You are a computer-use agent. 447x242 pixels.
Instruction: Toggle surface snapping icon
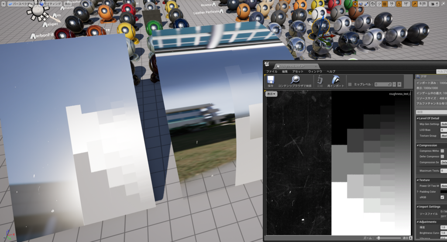coord(379,4)
